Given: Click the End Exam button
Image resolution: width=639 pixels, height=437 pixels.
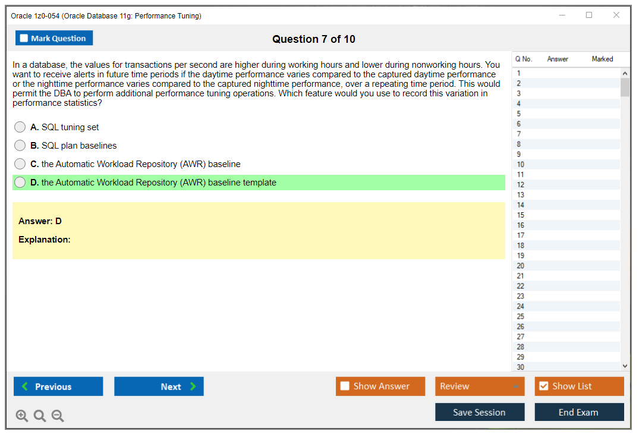Looking at the screenshot, I should (579, 412).
